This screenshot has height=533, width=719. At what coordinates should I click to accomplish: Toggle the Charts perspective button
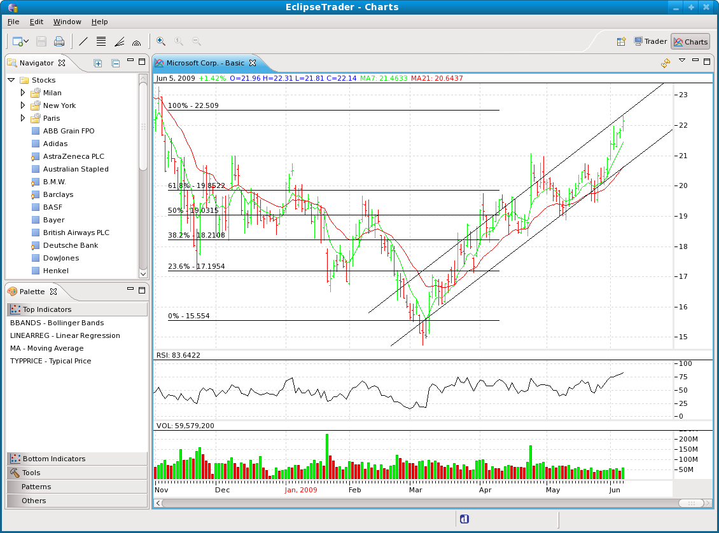(x=690, y=42)
